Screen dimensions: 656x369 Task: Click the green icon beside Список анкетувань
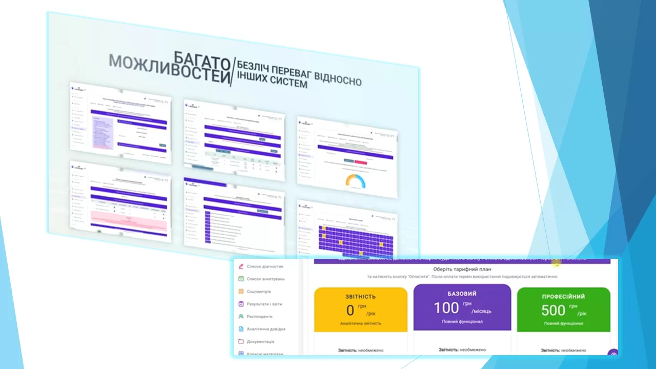tap(241, 279)
